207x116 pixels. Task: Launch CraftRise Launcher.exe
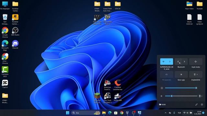click(x=118, y=85)
